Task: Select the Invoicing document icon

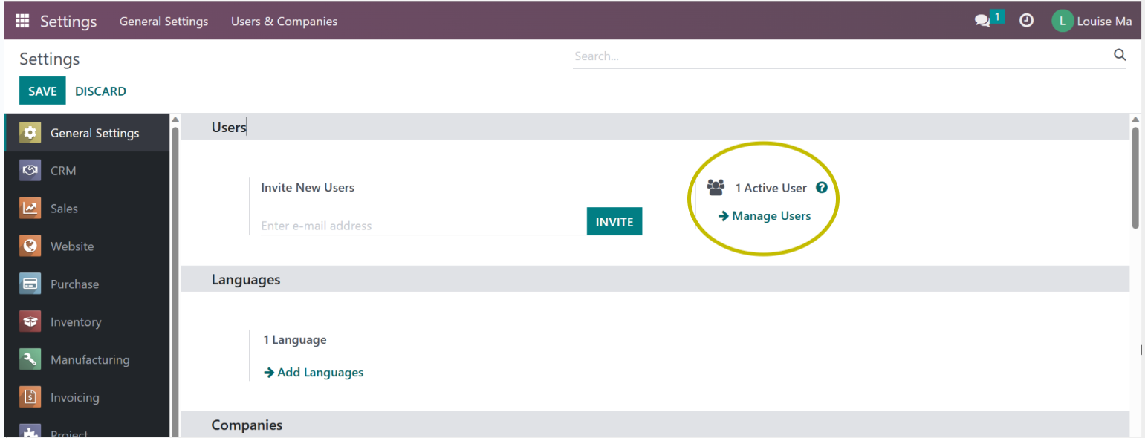Action: click(30, 398)
